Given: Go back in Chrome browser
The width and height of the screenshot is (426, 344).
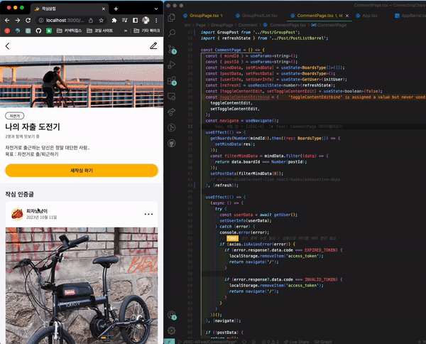Looking at the screenshot, I should pos(7,21).
